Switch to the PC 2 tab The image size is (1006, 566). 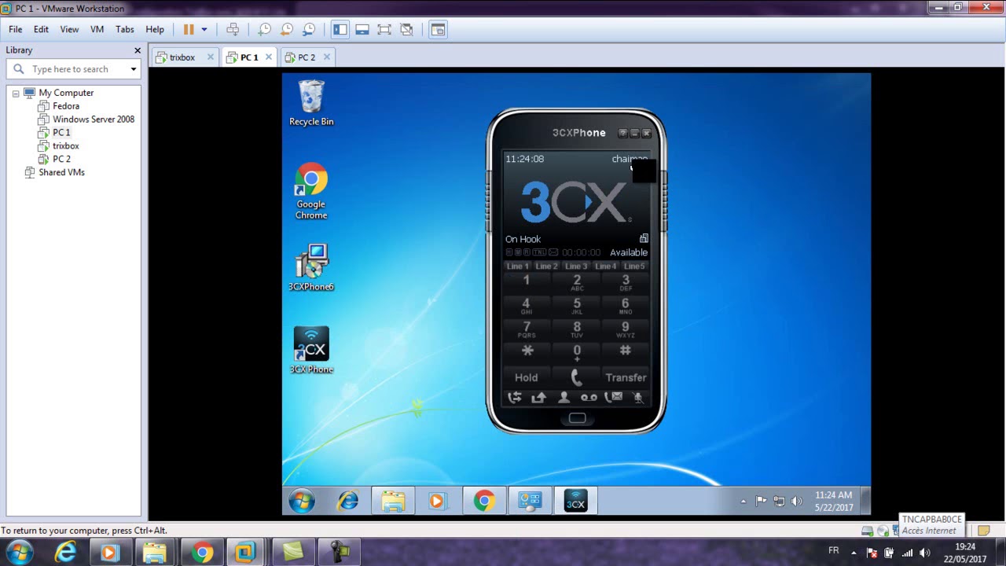point(306,57)
